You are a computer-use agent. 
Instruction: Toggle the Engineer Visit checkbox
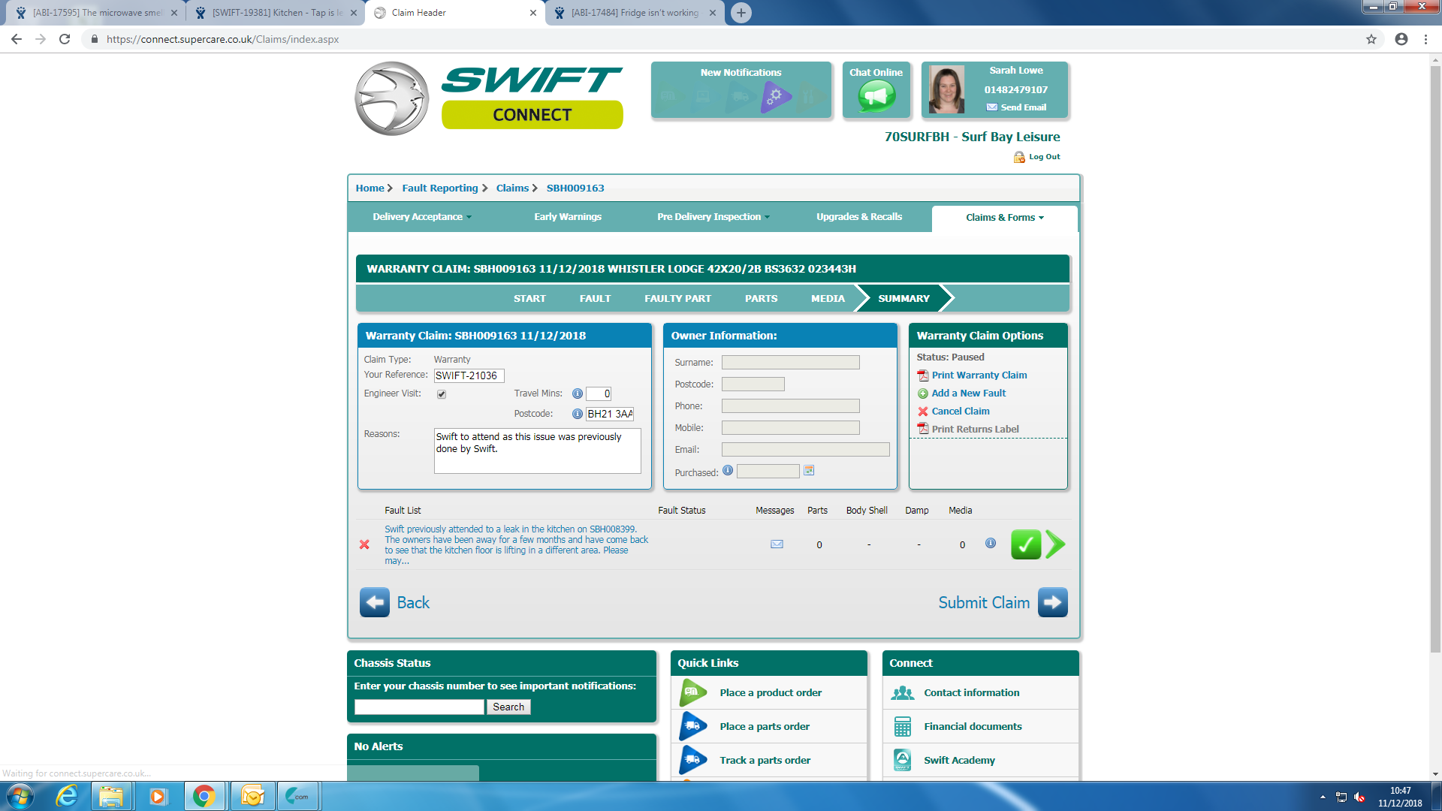442,394
